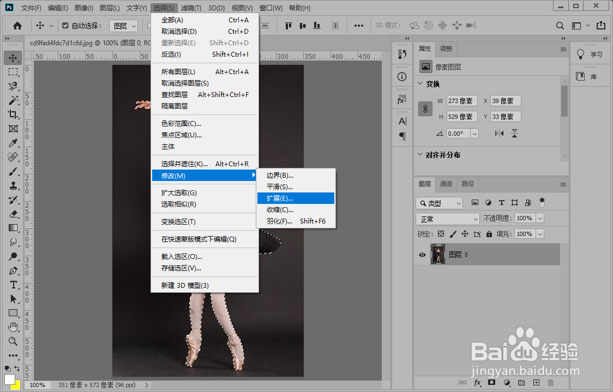The height and width of the screenshot is (392, 613).
Task: Open the search magnifier in options bar
Action: pyautogui.click(x=560, y=26)
